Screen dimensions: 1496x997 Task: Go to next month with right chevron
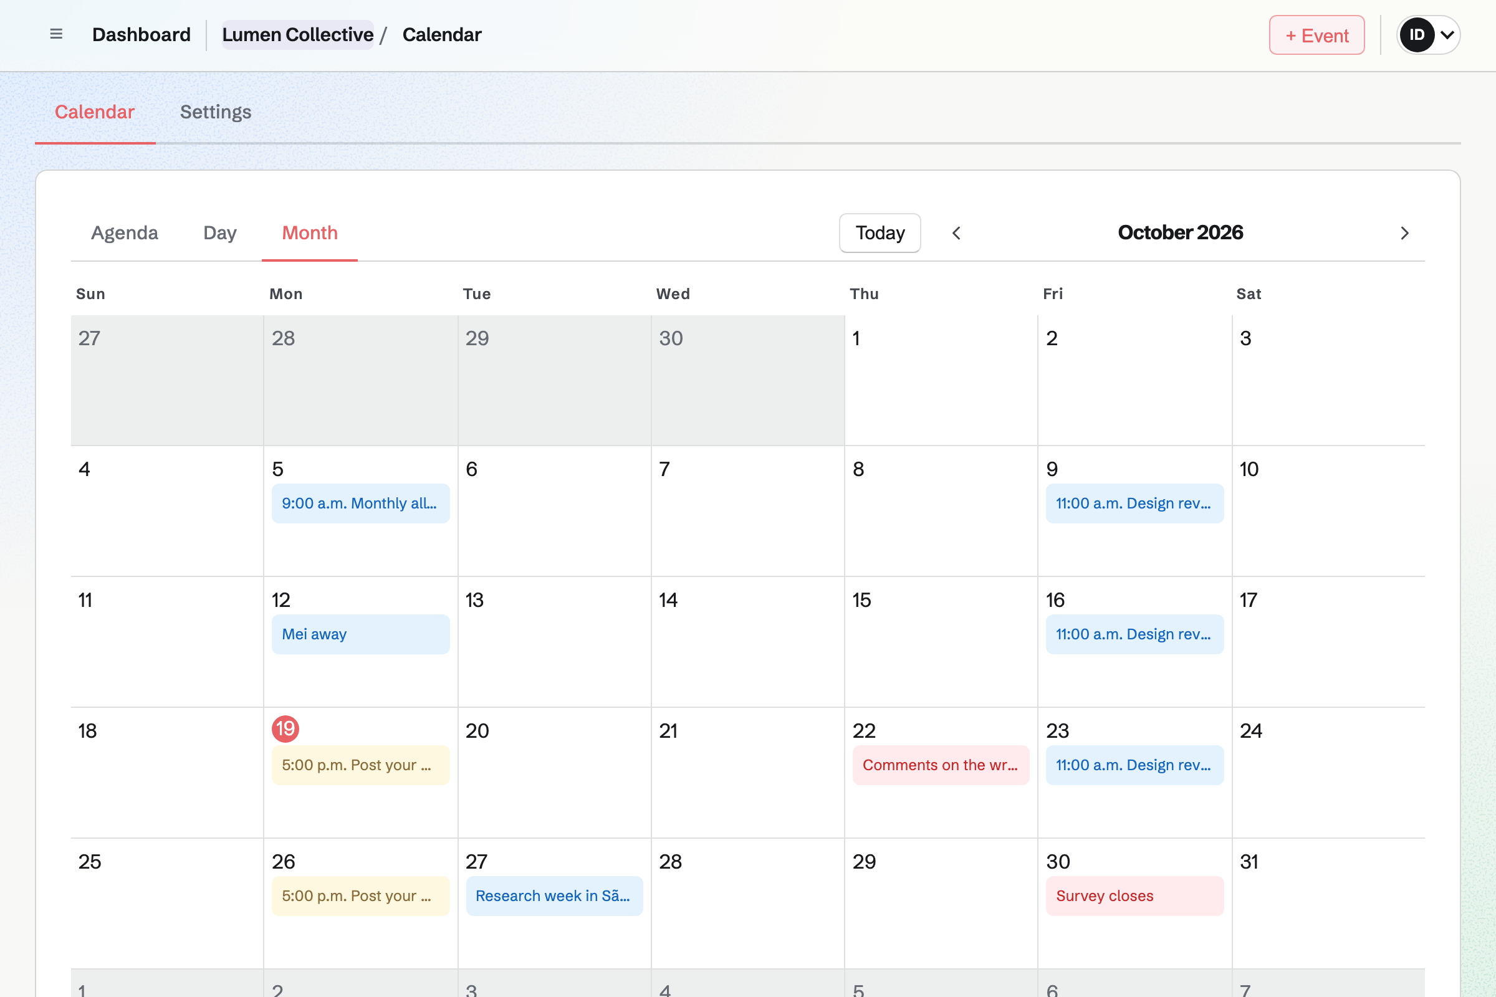1404,232
